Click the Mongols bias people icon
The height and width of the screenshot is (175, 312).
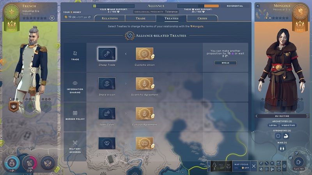tap(282, 148)
